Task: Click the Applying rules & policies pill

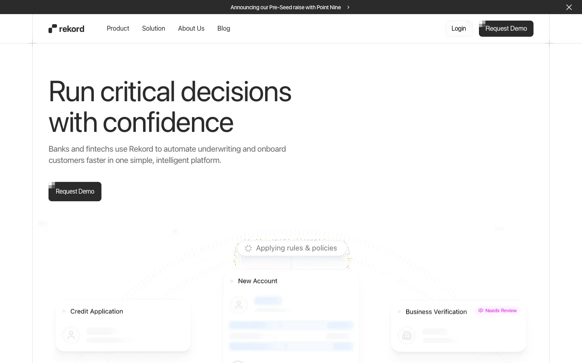Action: click(292, 248)
